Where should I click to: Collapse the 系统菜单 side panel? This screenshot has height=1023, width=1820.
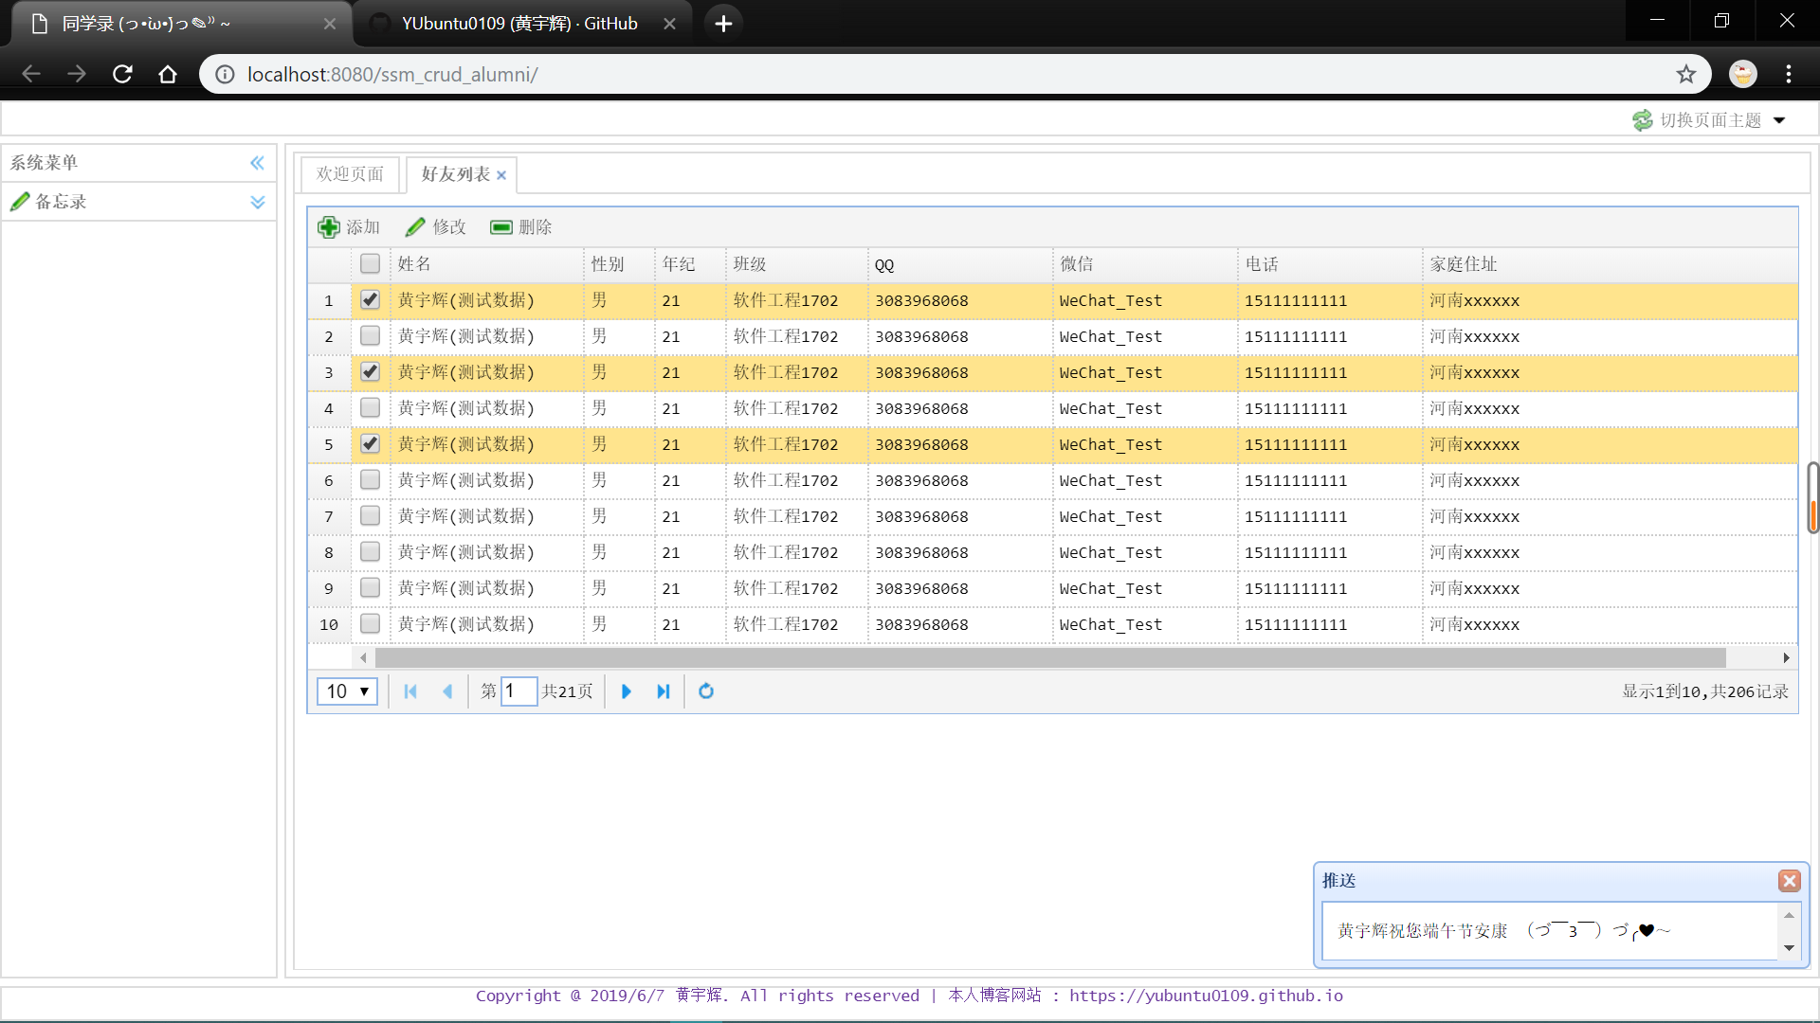pos(257,163)
